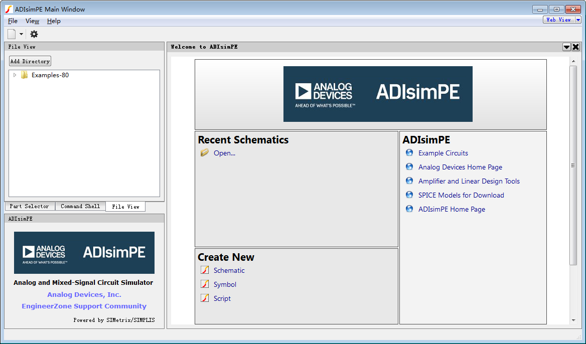Click the Web View button
This screenshot has width=586, height=344.
pos(559,20)
